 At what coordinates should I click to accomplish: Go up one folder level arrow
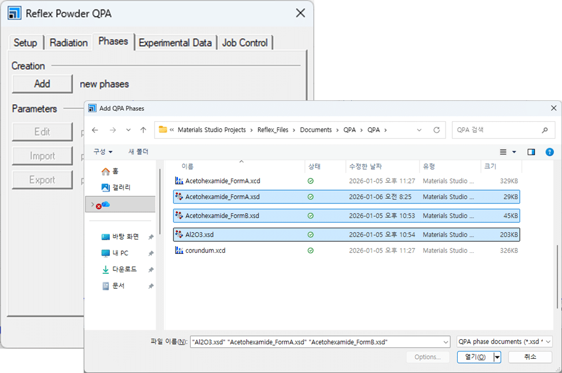pos(144,130)
